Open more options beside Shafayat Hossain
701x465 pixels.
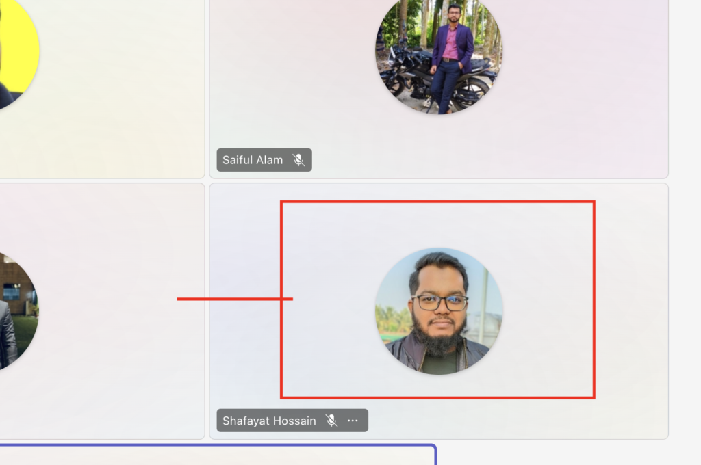pyautogui.click(x=353, y=421)
